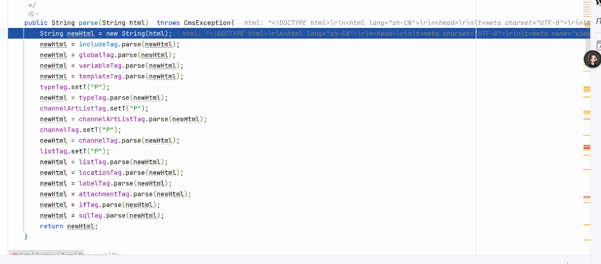Viewport: 601px width, 264px height.
Task: Click the AI assistant inlay icon above parse method
Action: [x=31, y=14]
